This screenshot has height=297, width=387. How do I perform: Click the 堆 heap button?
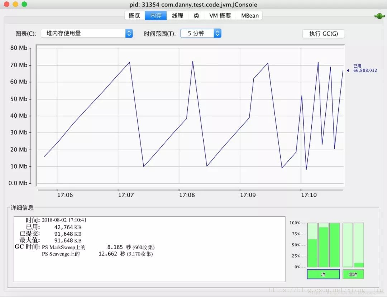point(323,274)
